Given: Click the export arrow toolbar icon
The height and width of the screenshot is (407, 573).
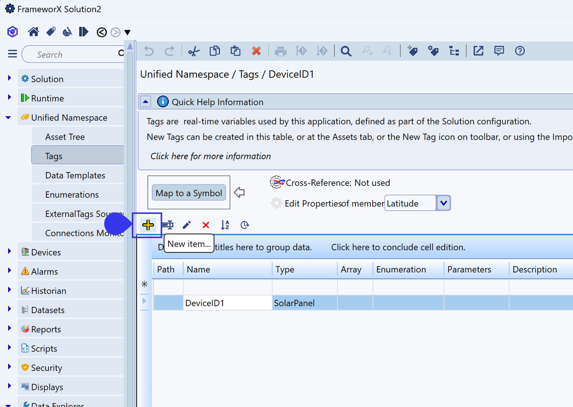Looking at the screenshot, I should [x=322, y=51].
